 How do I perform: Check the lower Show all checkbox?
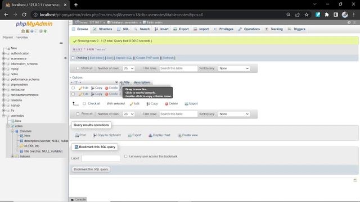[x=78, y=114]
